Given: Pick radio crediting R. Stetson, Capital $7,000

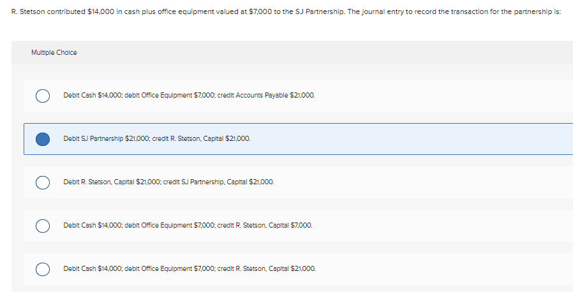Looking at the screenshot, I should 43,226.
